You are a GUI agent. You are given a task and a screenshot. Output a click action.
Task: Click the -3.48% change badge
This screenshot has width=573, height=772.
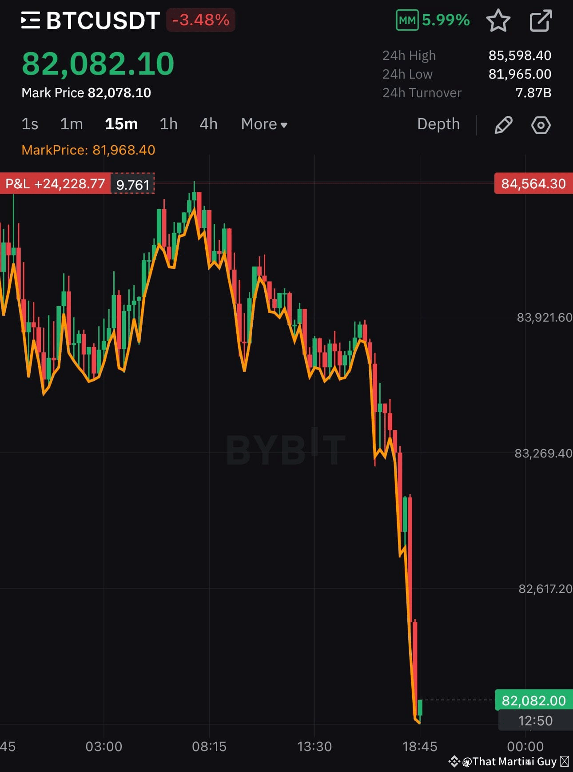[200, 20]
